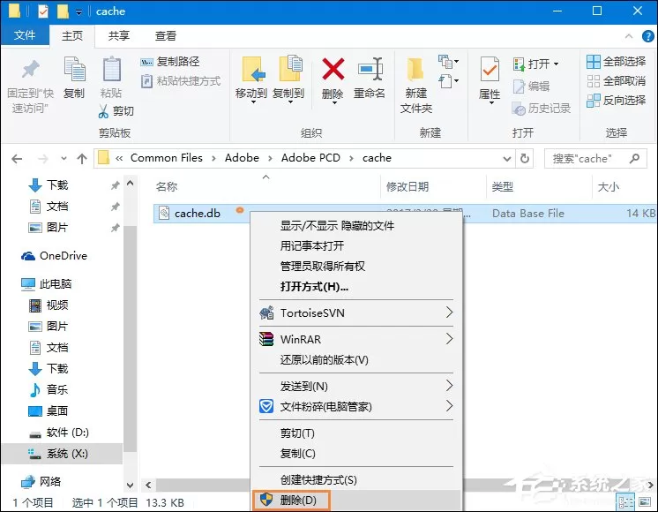Screen dimensions: 658x512
Task: Open the File (文件) tab
Action: 25,35
